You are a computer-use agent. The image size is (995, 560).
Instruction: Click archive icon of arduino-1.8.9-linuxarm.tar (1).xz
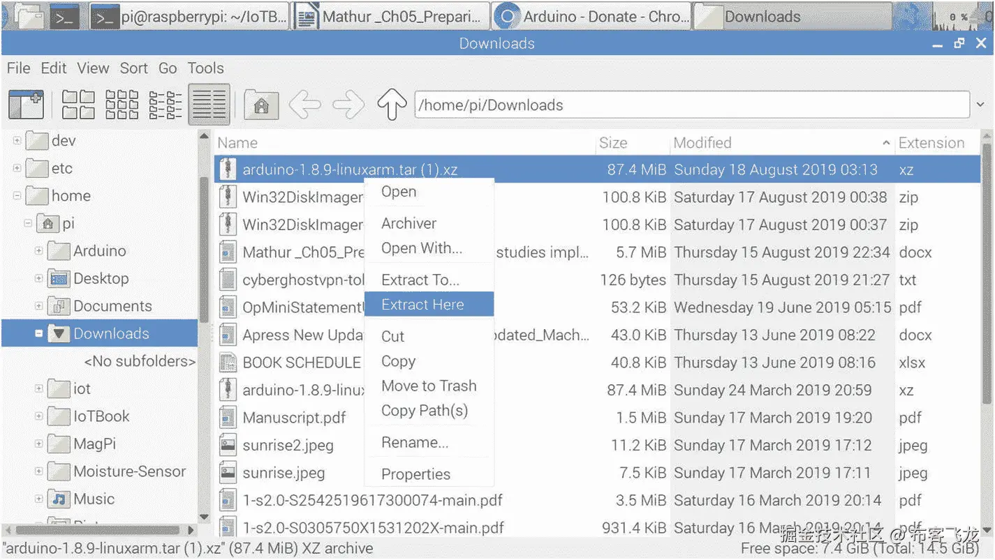click(x=227, y=169)
